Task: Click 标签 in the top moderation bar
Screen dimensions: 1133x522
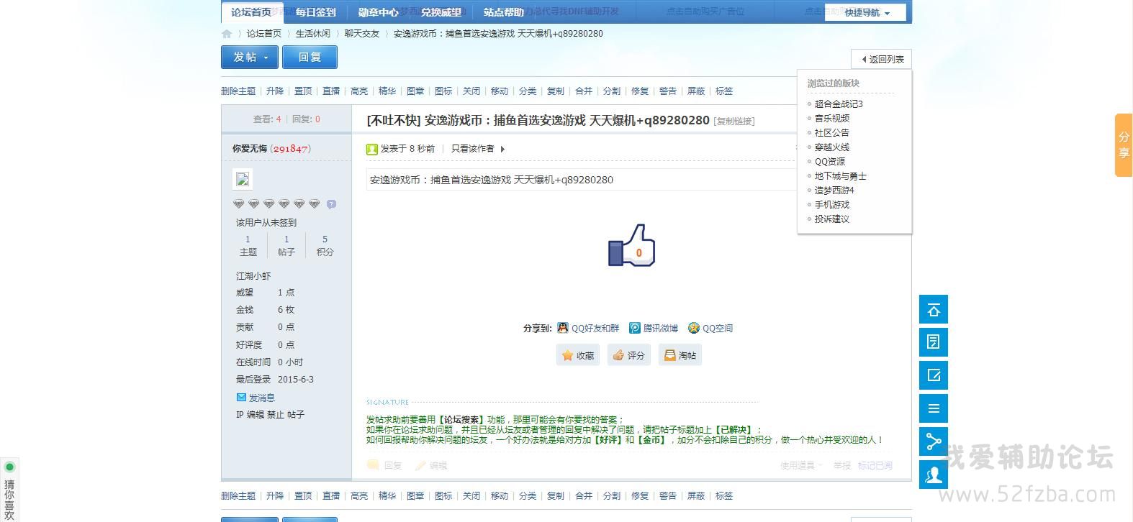Action: [x=724, y=91]
